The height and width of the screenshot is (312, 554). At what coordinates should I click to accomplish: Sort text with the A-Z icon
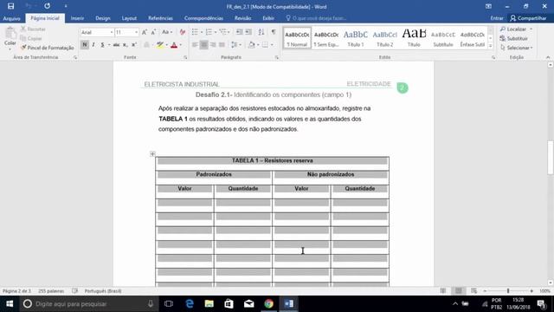click(x=261, y=32)
